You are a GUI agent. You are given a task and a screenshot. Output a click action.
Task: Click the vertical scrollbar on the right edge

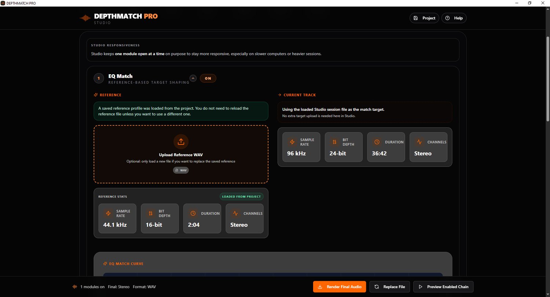(548, 79)
